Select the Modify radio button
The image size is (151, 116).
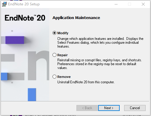click(x=54, y=33)
